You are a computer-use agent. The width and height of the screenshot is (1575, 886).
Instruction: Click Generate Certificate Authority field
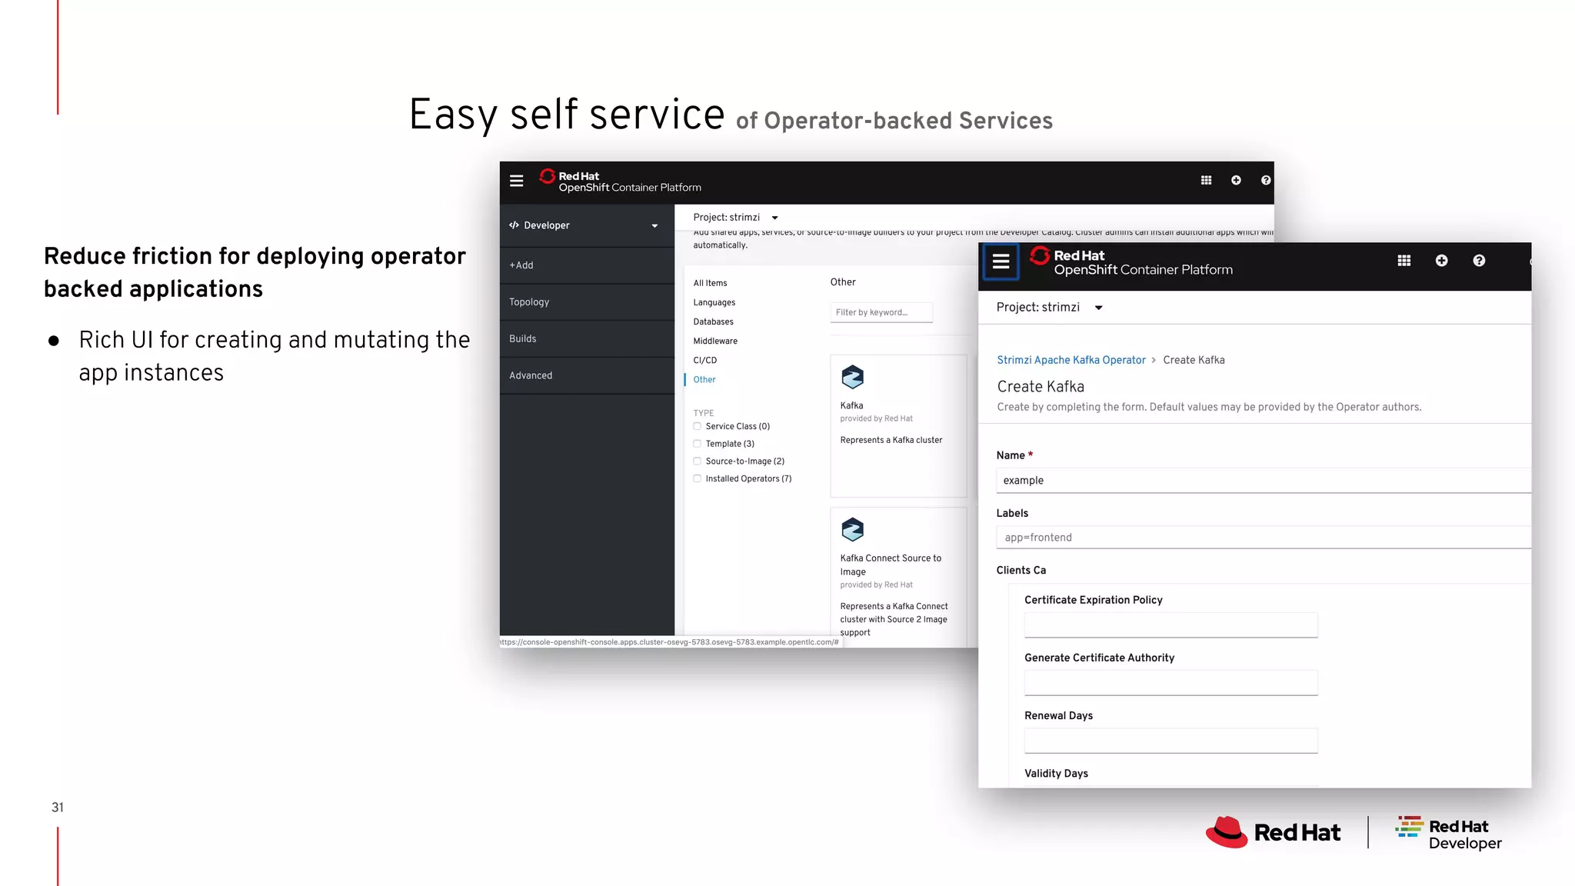tap(1170, 683)
